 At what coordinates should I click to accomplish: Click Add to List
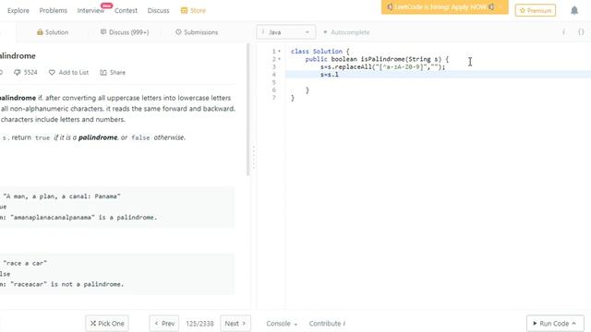point(68,72)
